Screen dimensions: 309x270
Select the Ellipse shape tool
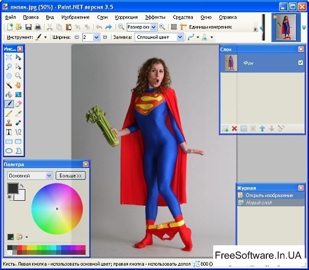[9, 151]
